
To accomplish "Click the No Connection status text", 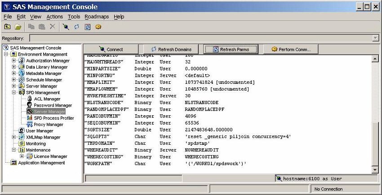I will tap(329, 189).
